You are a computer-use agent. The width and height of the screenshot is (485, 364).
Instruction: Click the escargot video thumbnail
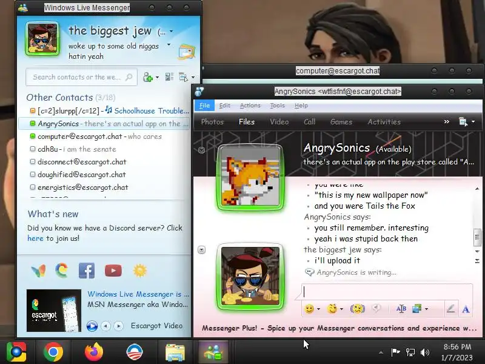[x=54, y=311]
